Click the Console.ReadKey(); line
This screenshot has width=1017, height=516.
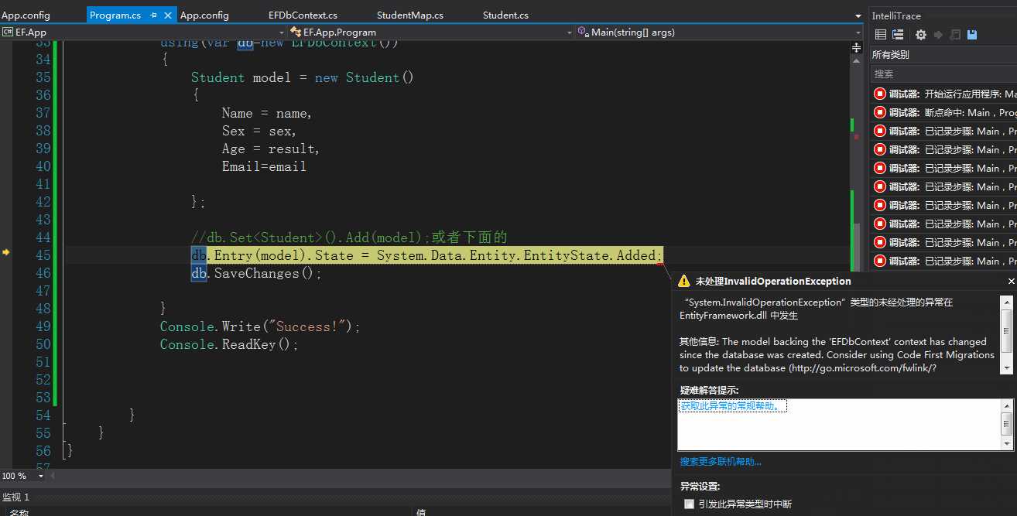[229, 344]
